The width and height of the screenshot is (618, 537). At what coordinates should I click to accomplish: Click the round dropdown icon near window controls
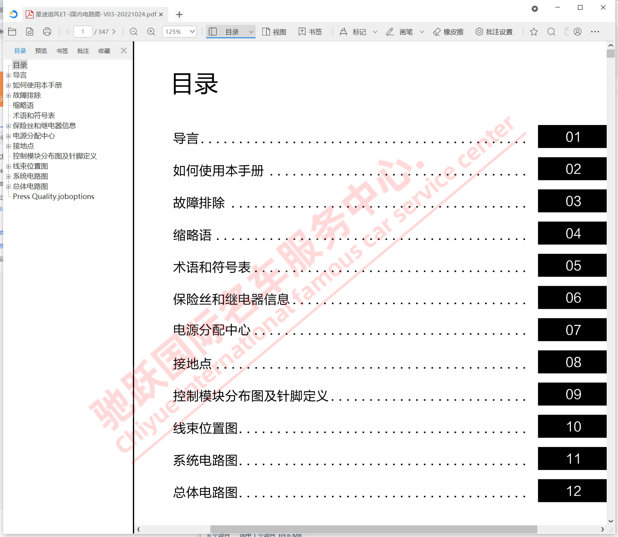(x=535, y=9)
